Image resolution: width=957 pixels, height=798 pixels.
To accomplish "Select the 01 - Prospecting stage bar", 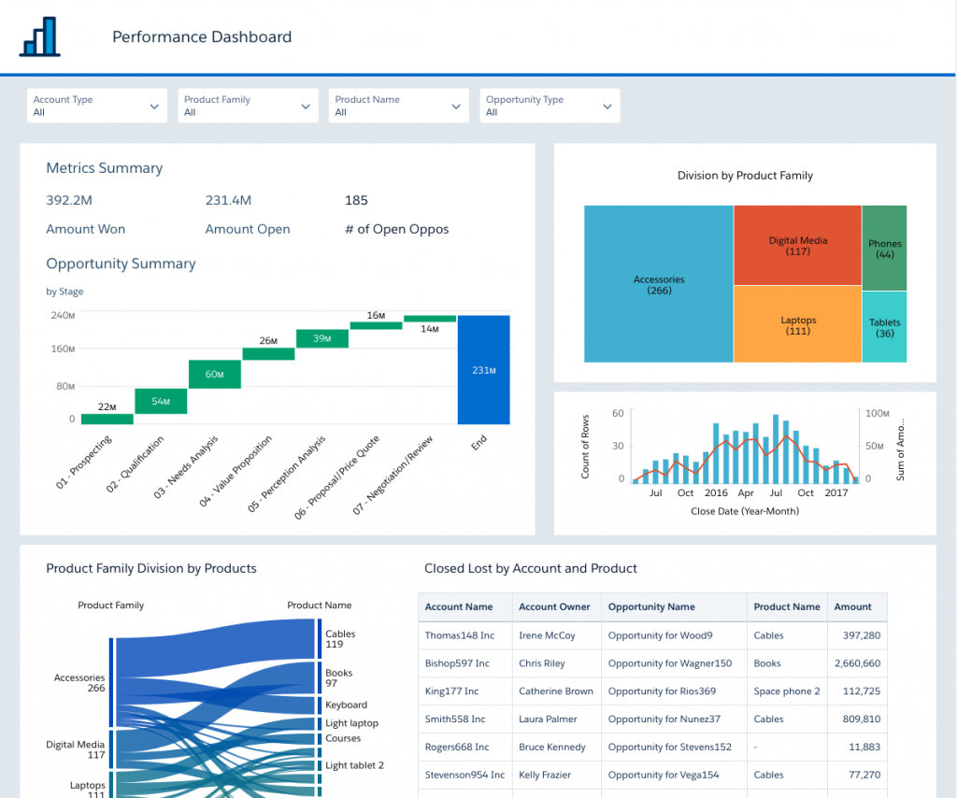I will click(107, 420).
